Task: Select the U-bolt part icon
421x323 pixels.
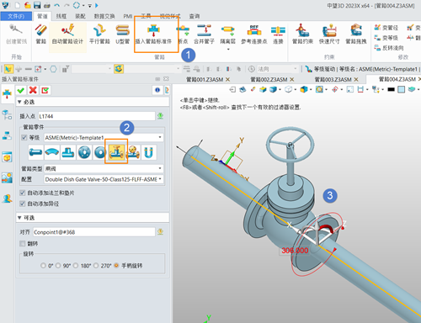Action: (x=148, y=152)
